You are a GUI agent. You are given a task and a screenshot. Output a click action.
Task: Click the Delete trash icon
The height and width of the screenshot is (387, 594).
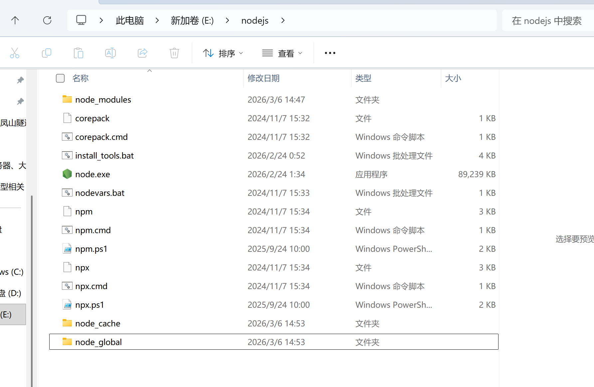174,53
